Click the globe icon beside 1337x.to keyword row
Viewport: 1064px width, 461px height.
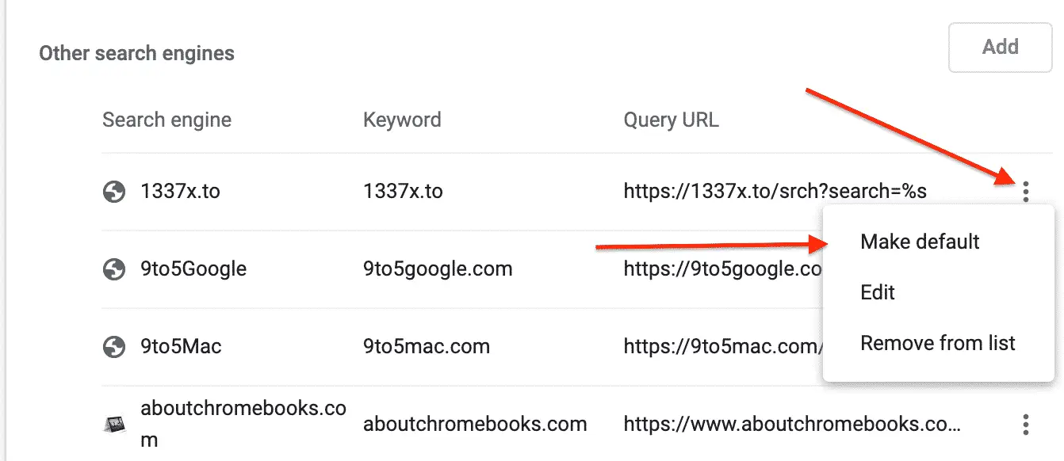(114, 191)
